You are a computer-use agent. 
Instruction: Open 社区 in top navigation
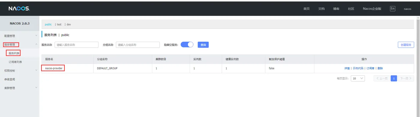(351, 9)
